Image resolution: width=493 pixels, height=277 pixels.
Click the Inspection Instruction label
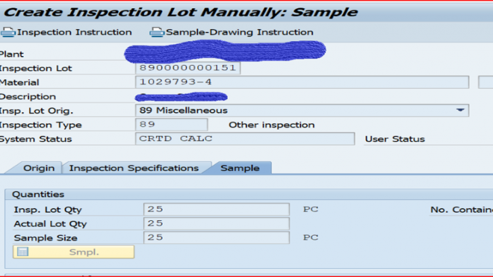pyautogui.click(x=74, y=32)
